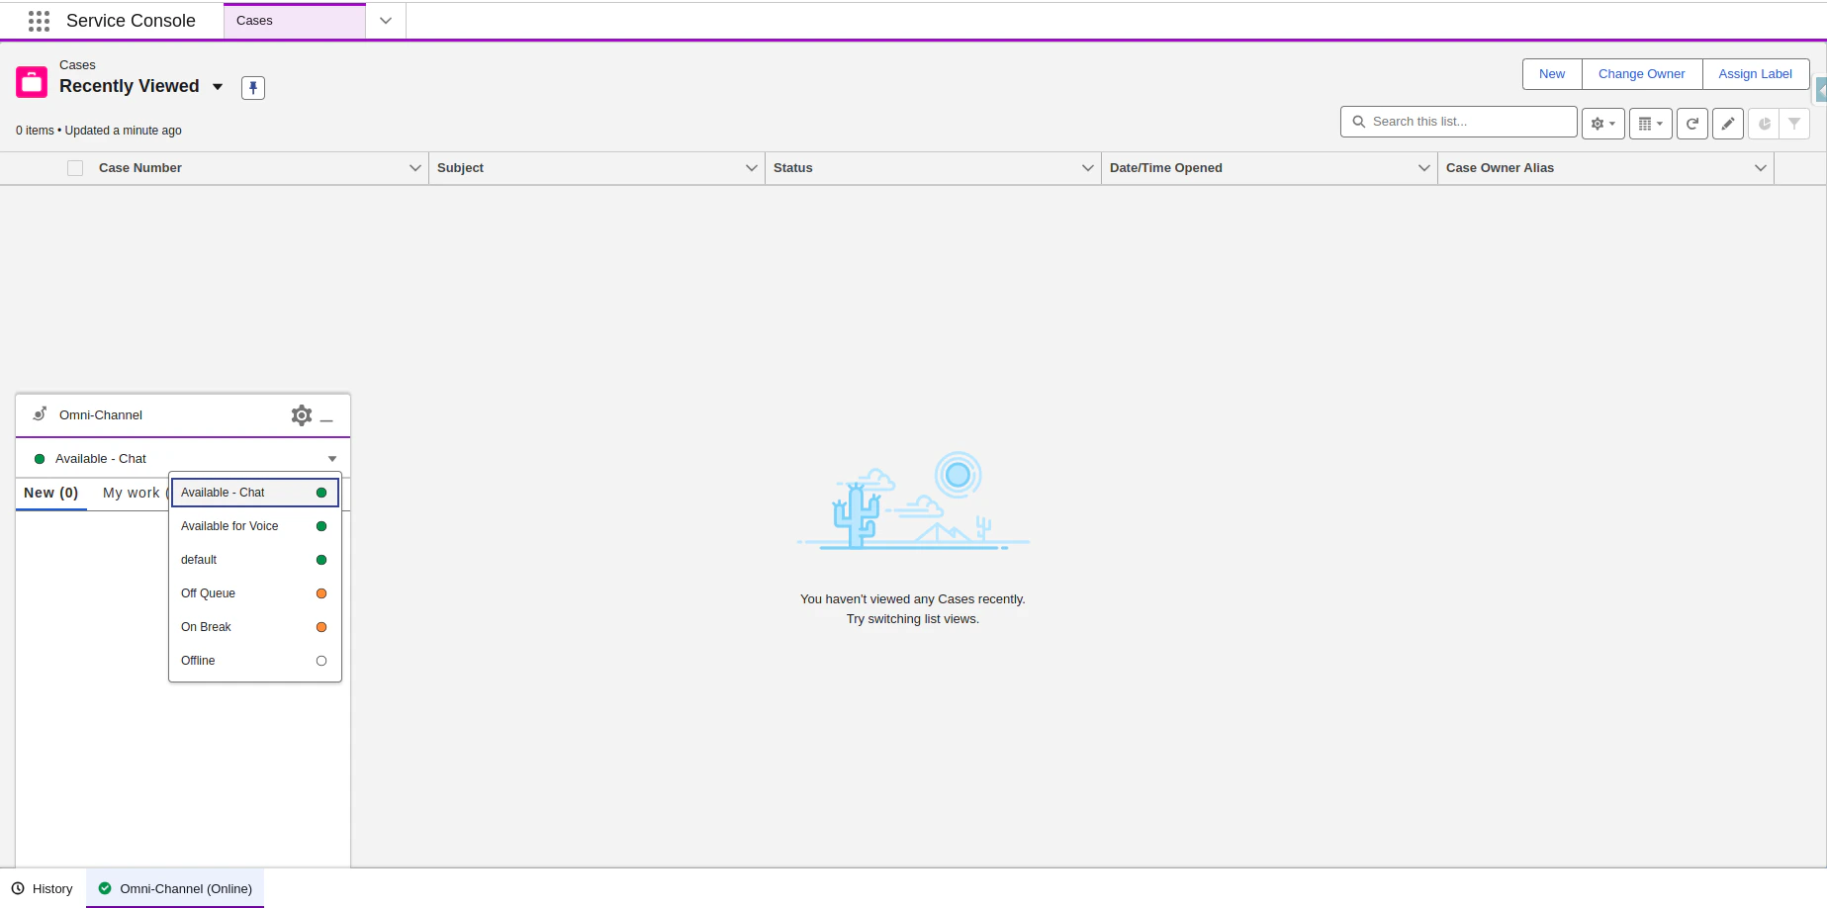Toggle Omni-Channel (Online) utility item
Screen dimensions: 1827x908
point(175,888)
